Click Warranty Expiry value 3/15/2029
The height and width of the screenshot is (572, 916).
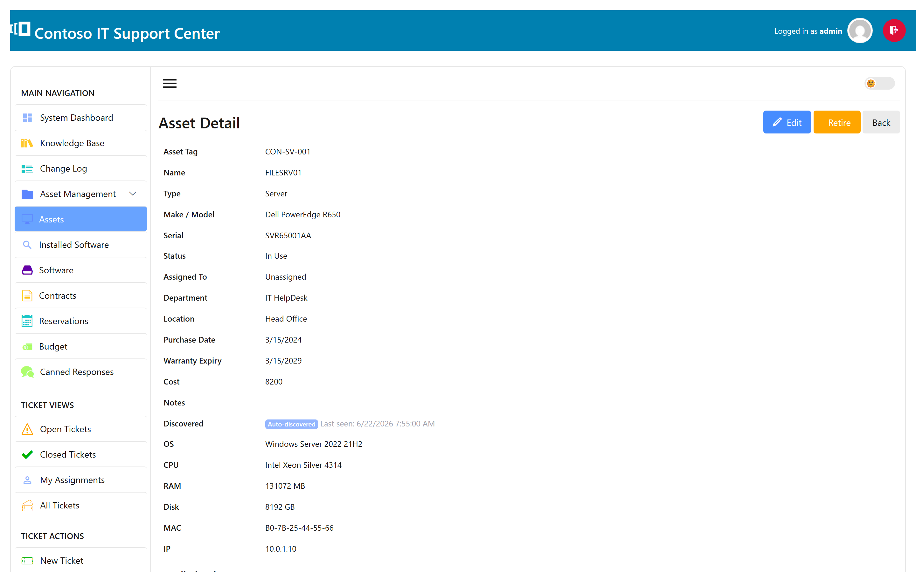tap(283, 361)
